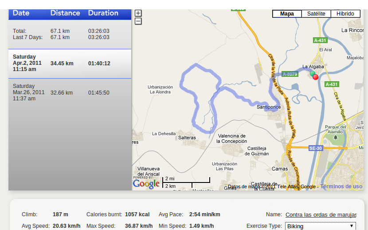
Task: Click the 01:40:12 duration value
Action: (x=99, y=63)
